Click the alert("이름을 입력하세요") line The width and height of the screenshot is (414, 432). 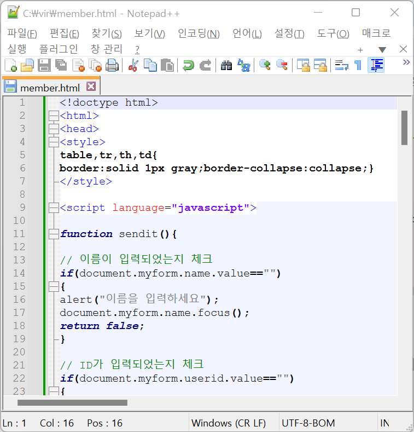pos(139,299)
